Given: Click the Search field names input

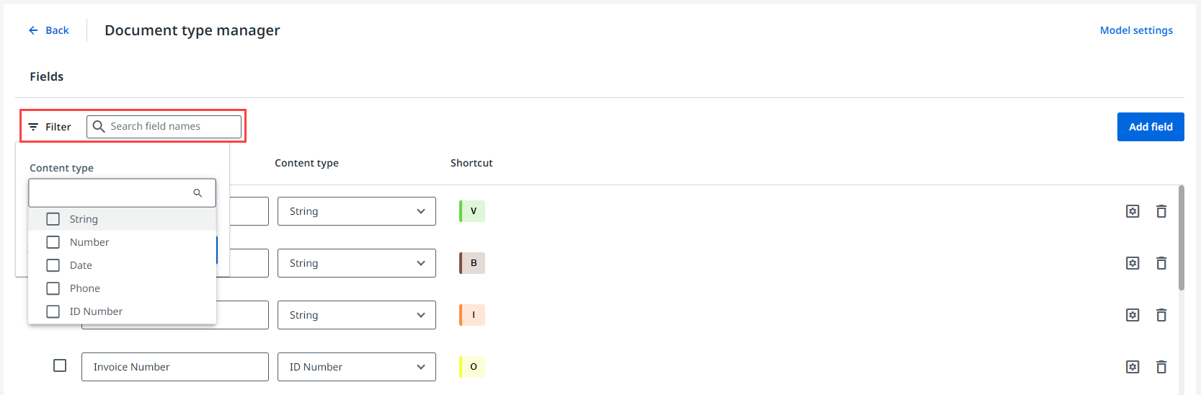Looking at the screenshot, I should 173,127.
